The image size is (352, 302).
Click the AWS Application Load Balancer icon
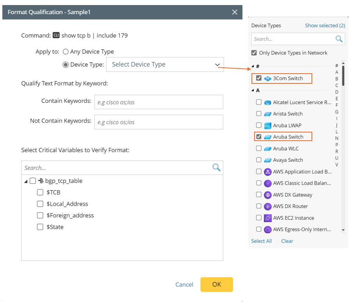267,172
